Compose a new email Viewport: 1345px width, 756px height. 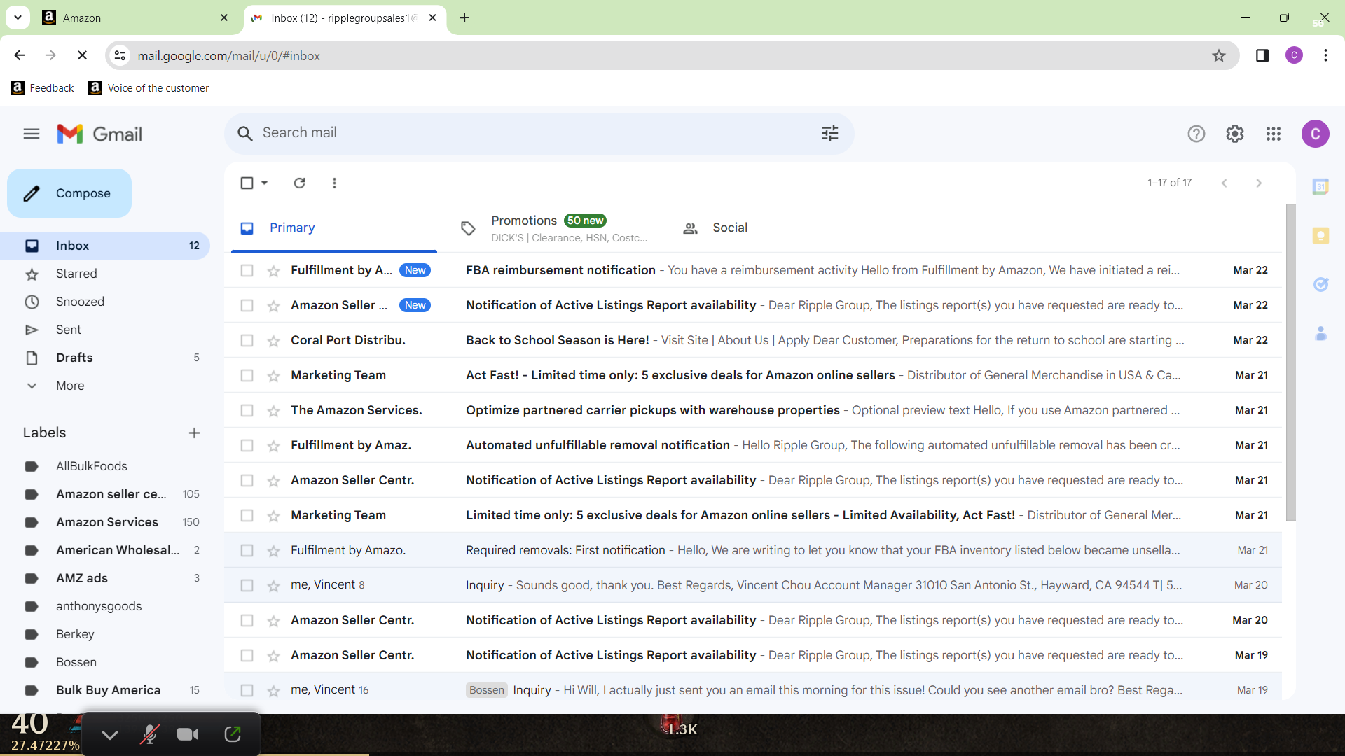pos(69,193)
